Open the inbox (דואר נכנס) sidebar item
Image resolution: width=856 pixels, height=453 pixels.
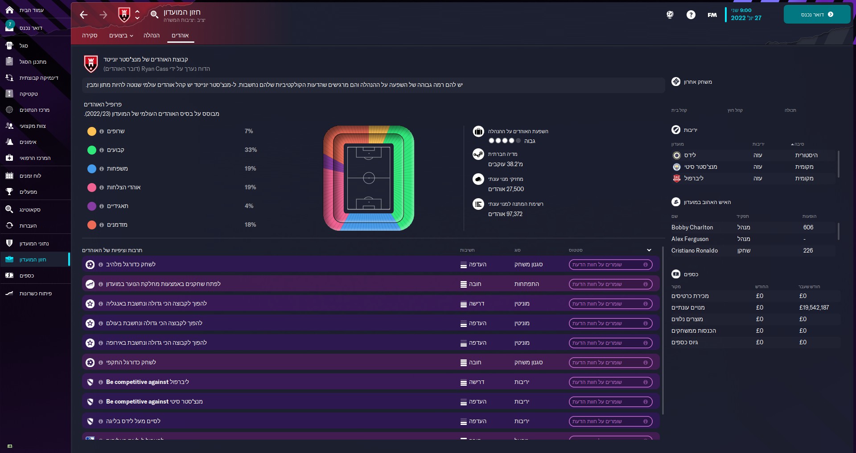(x=35, y=28)
